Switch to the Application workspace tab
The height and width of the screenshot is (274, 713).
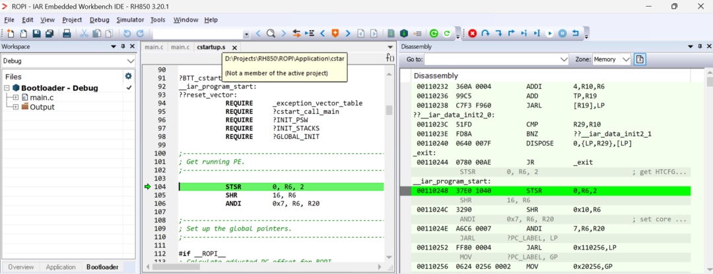pyautogui.click(x=61, y=267)
